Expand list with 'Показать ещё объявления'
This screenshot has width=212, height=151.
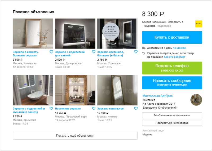[75, 136]
